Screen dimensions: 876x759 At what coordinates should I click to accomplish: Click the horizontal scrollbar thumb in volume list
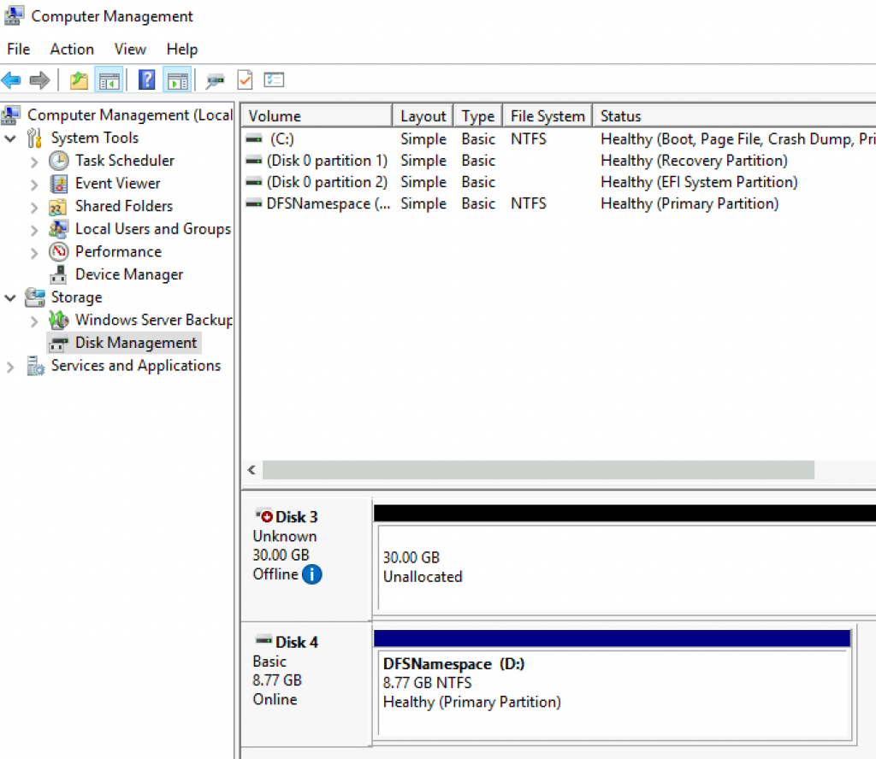539,470
